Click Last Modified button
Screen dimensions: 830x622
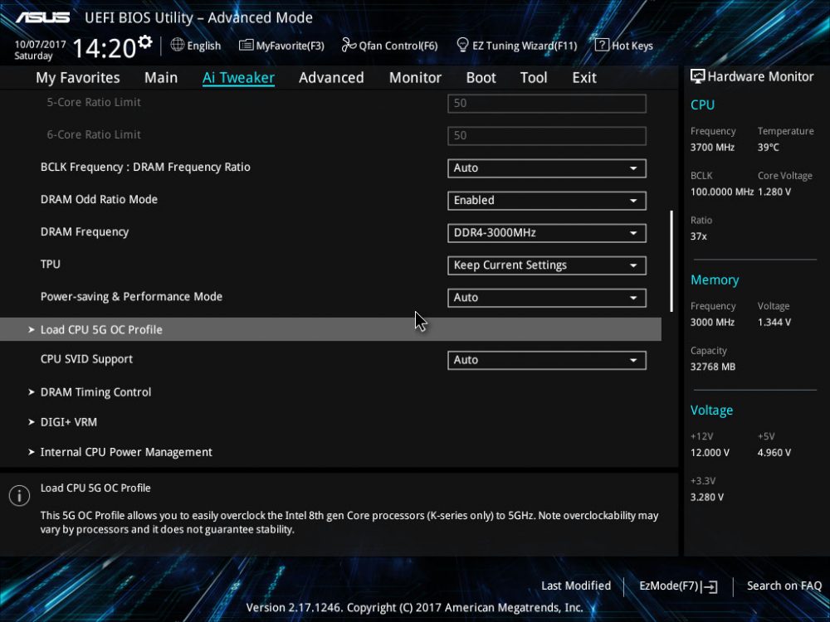(x=576, y=586)
